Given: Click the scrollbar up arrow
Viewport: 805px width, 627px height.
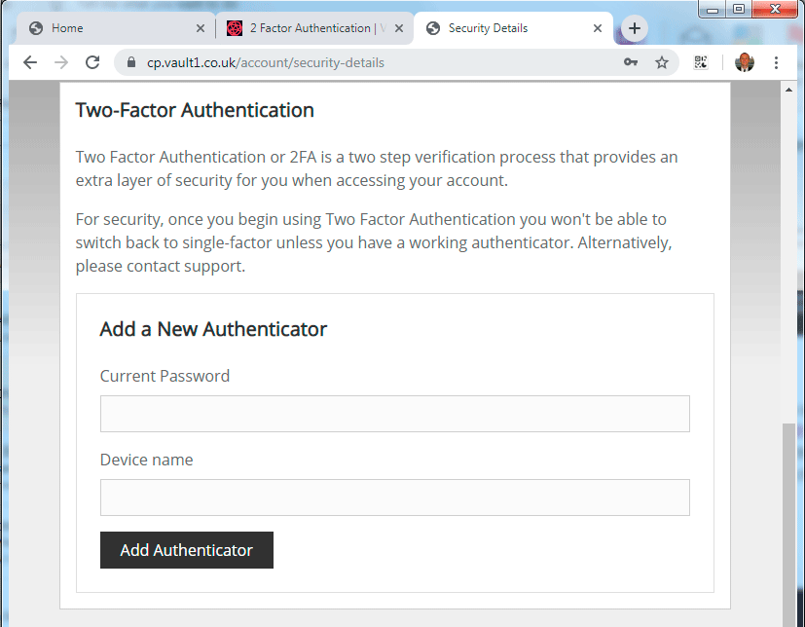Looking at the screenshot, I should 788,90.
